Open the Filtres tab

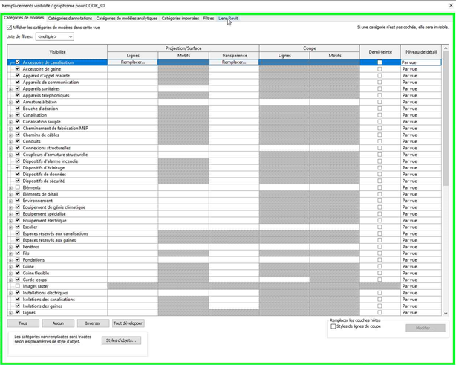209,19
